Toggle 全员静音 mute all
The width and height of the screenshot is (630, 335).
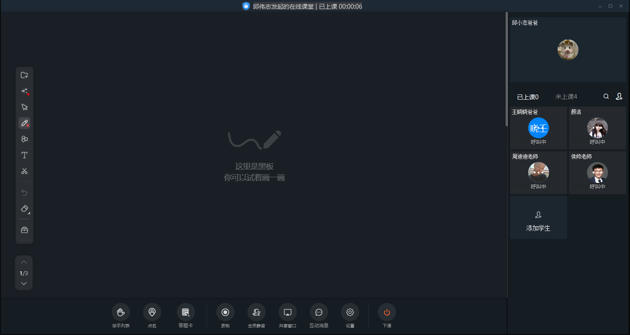pos(256,312)
